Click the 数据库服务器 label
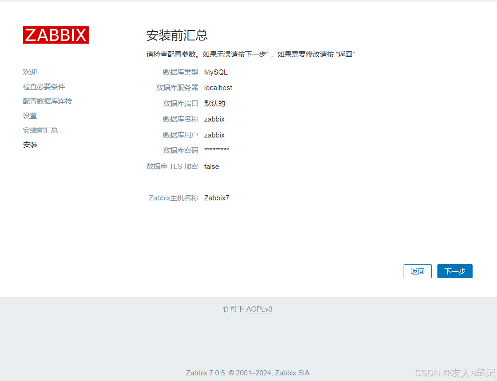Screen dimensions: 497x381 pyautogui.click(x=177, y=88)
